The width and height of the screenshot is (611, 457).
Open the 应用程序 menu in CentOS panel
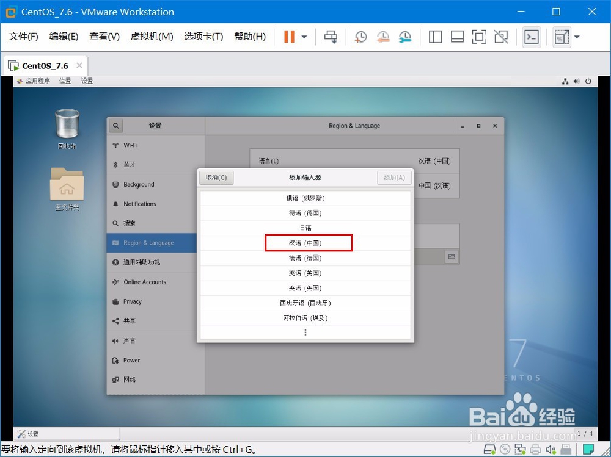click(34, 81)
